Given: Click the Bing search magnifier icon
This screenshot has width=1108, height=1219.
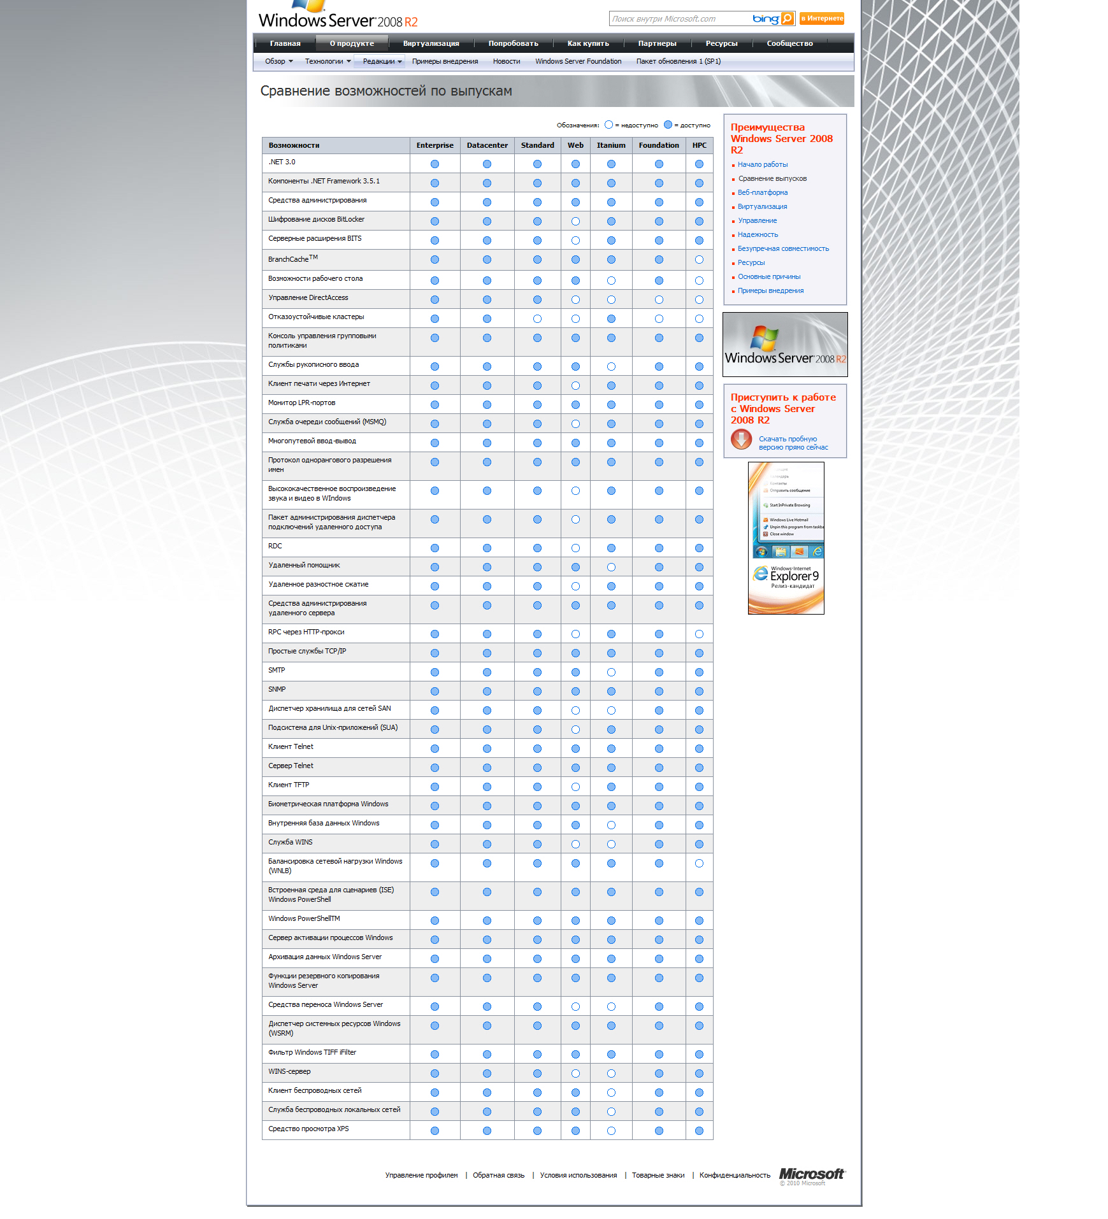Looking at the screenshot, I should 788,18.
